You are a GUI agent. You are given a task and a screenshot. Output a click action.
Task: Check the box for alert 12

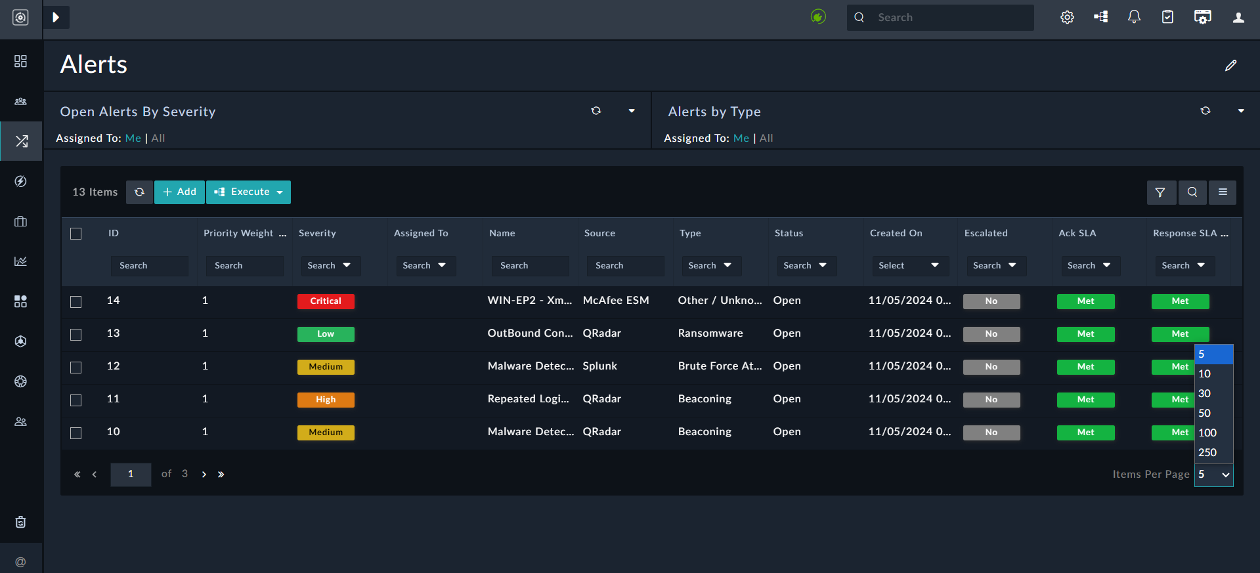pos(76,368)
